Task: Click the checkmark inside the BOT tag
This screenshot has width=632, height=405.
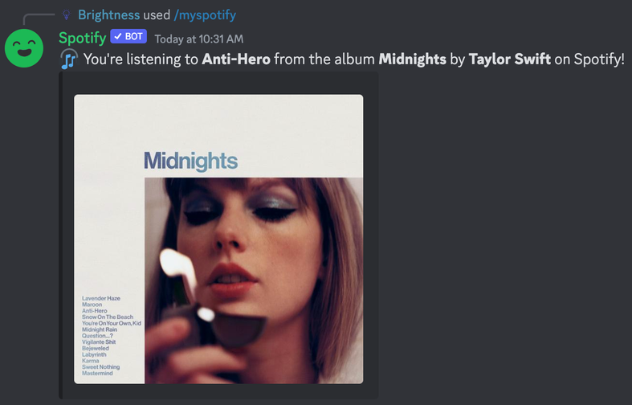Action: [x=118, y=36]
